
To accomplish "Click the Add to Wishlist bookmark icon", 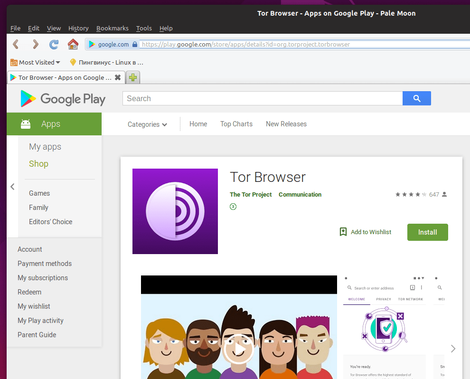I will click(343, 232).
